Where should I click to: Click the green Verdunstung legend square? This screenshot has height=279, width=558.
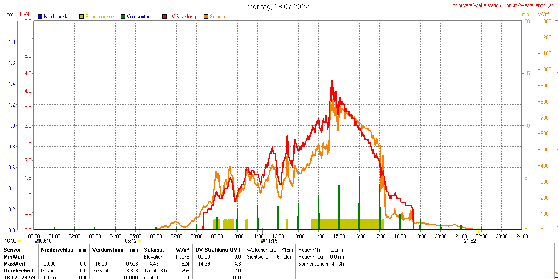click(123, 17)
